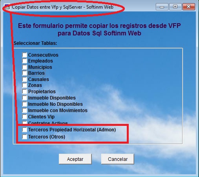
Task: Click the Seleccionar Tablas label
Action: [35, 43]
